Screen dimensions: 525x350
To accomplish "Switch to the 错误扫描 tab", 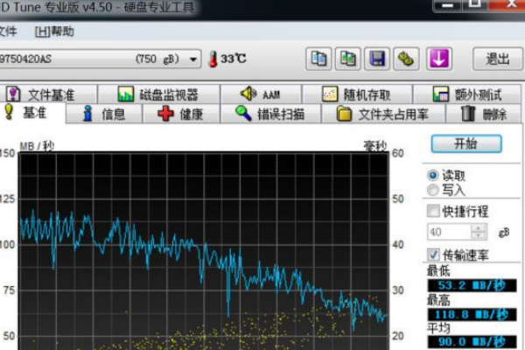I will pyautogui.click(x=270, y=115).
